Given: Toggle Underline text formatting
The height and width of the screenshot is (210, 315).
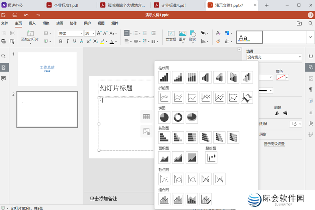Looking at the screenshot, I should (x=74, y=41).
